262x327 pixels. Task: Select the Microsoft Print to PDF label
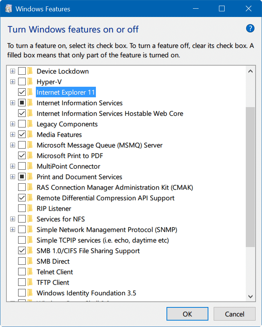(x=70, y=155)
